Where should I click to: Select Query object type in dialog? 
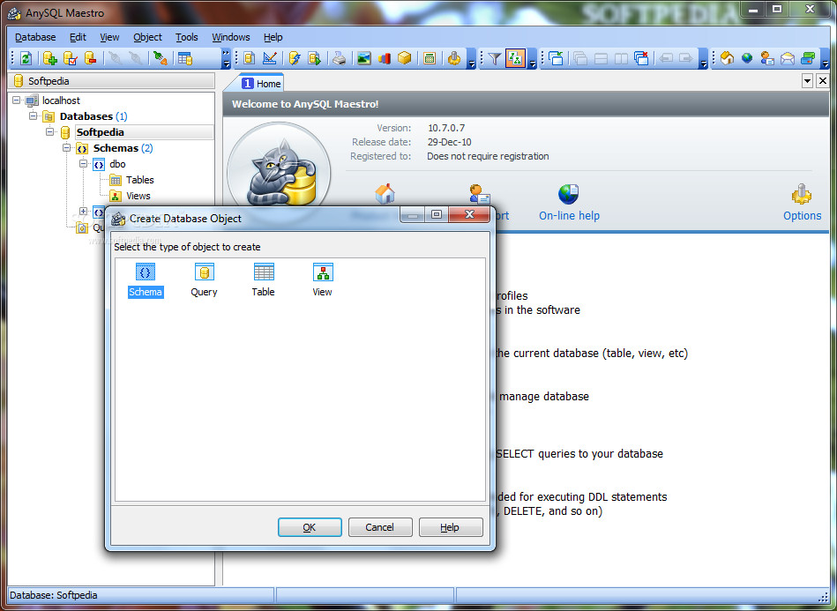pyautogui.click(x=204, y=280)
